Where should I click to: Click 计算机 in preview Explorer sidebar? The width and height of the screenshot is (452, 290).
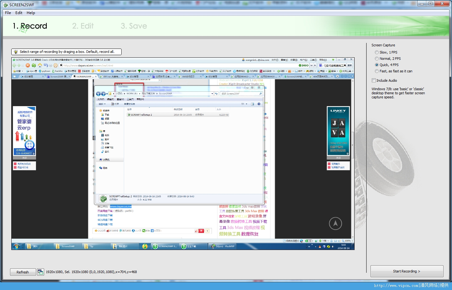pyautogui.click(x=105, y=160)
